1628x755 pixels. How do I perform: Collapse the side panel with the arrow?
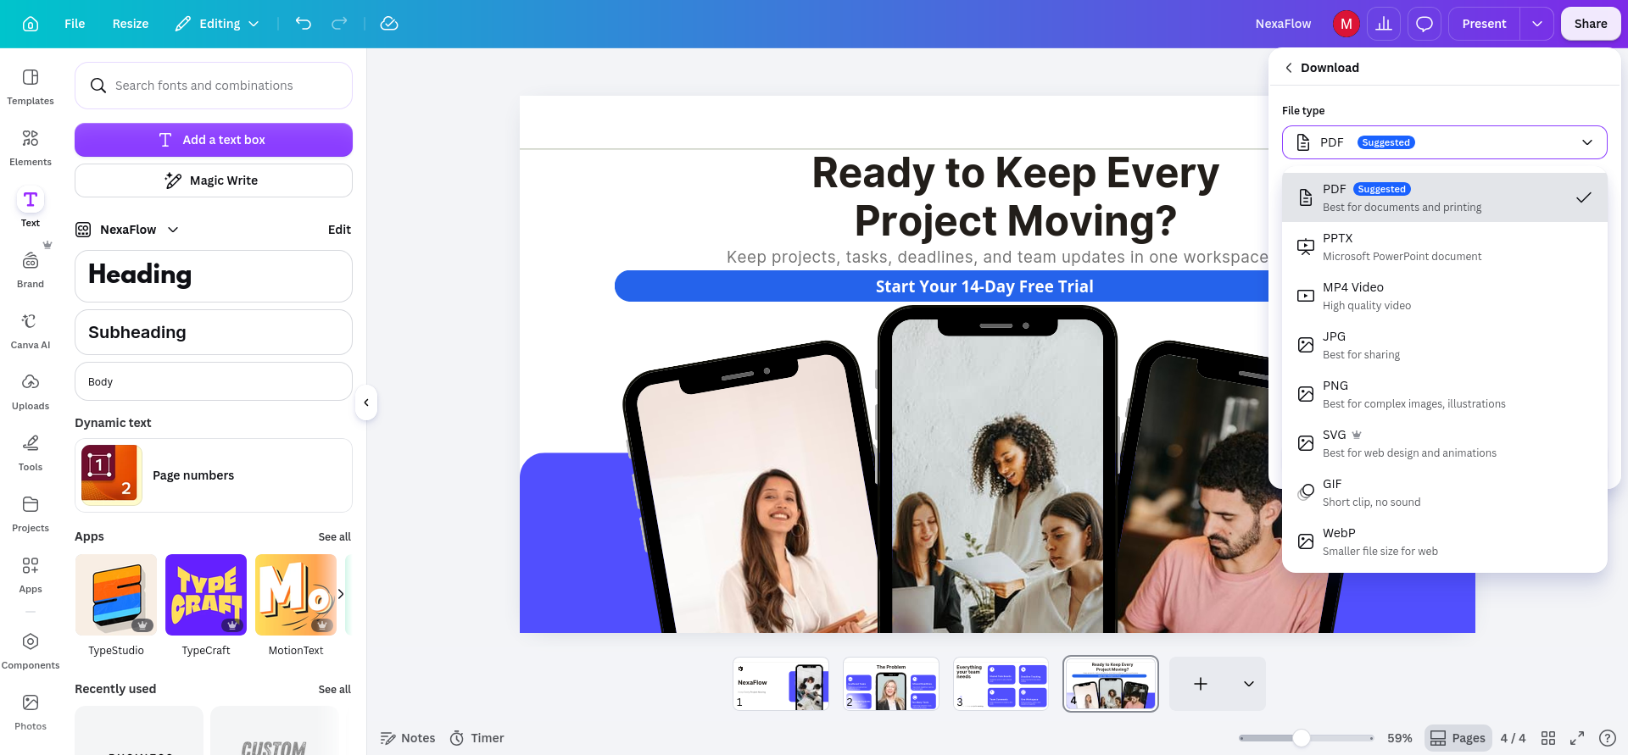pos(366,402)
